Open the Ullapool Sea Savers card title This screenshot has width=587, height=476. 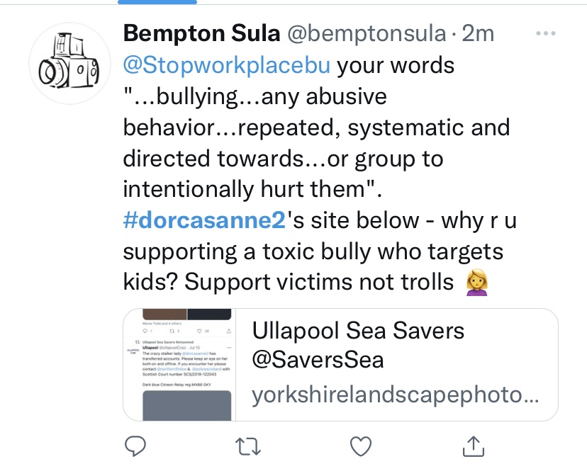[359, 330]
